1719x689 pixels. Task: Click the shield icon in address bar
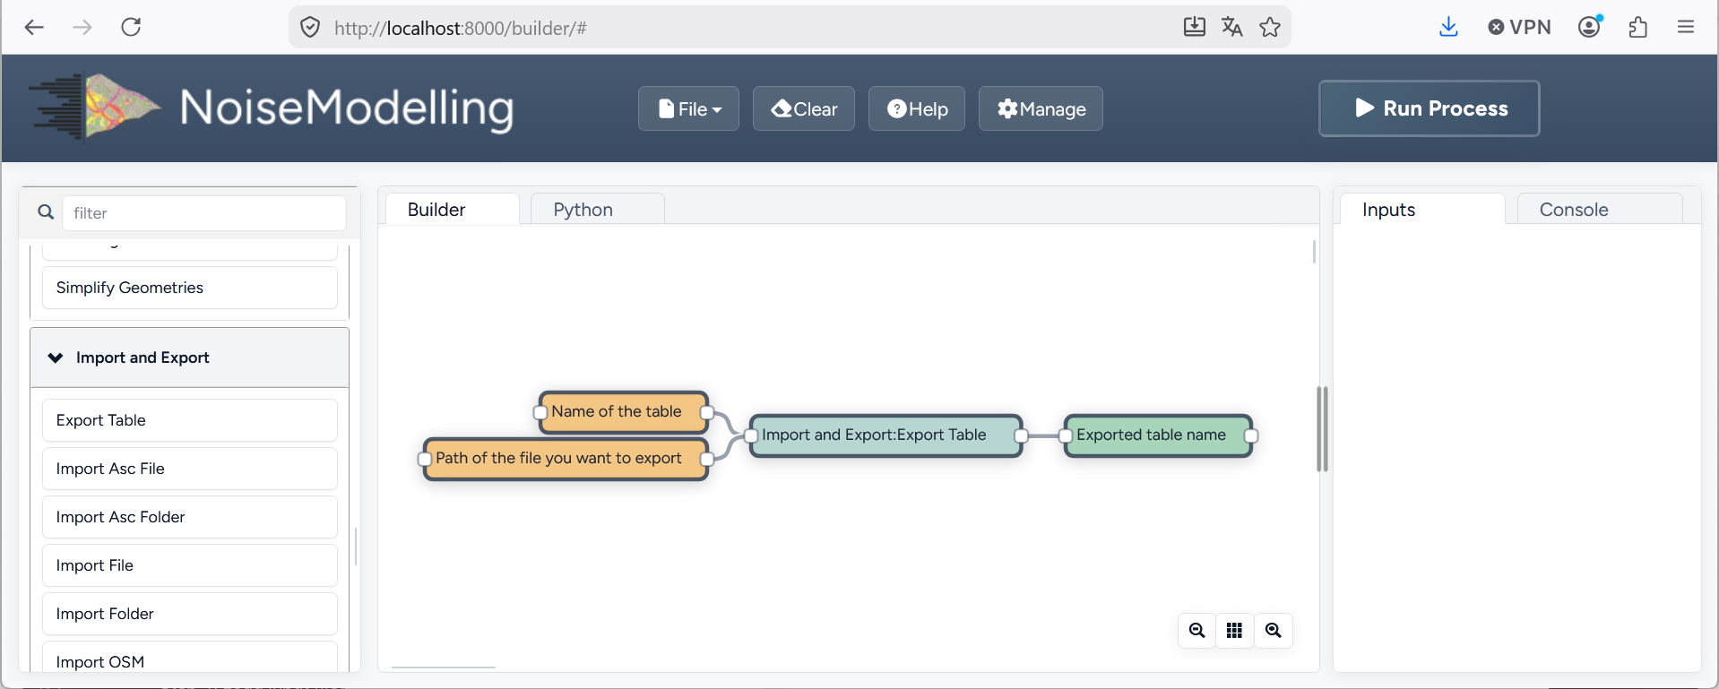[310, 28]
